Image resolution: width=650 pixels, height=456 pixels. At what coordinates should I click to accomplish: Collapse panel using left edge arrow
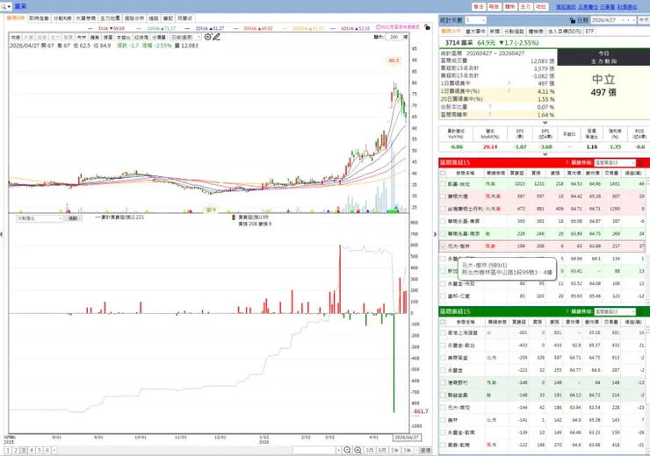tap(2, 234)
